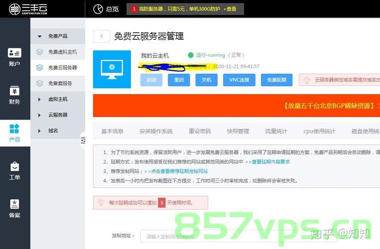Collapse the side menu panel handle
The height and width of the screenshot is (249, 380).
pyautogui.click(x=83, y=140)
